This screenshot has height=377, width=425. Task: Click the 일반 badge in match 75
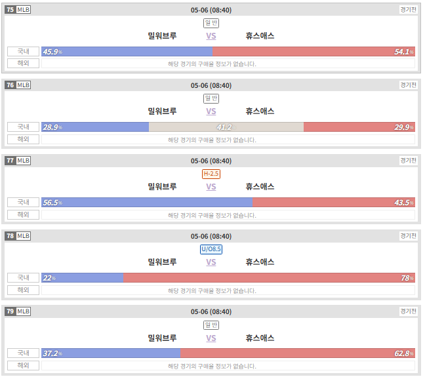(x=211, y=23)
